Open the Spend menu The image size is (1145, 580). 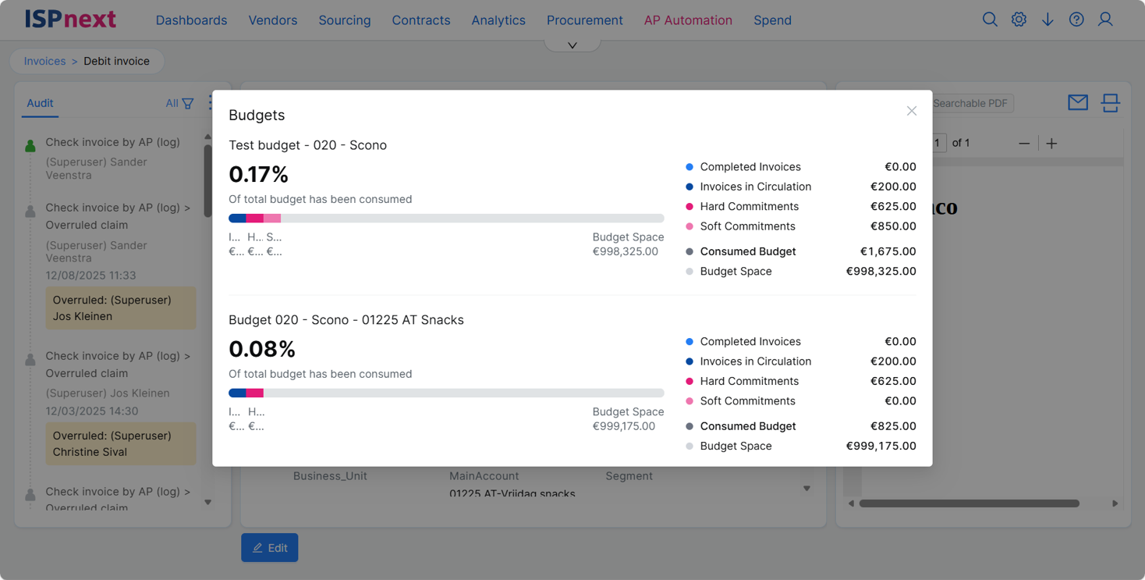(x=773, y=20)
